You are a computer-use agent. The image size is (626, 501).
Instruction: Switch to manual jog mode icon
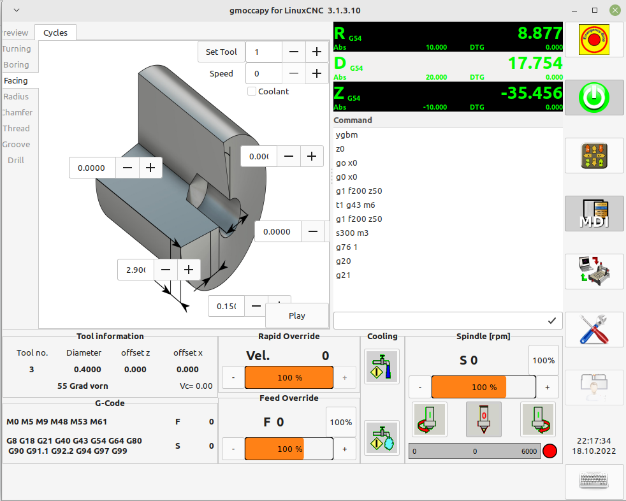point(594,156)
